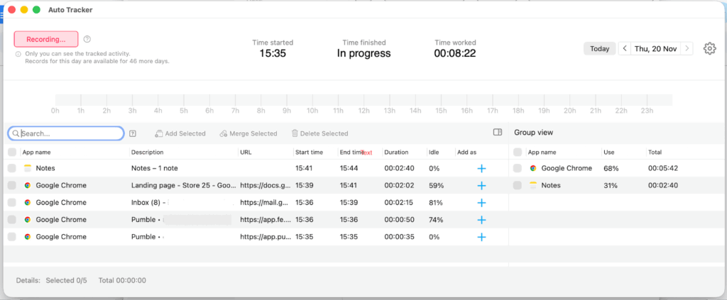Check the Notes row checkbox
Viewport: 727px width, 300px height.
(11, 169)
